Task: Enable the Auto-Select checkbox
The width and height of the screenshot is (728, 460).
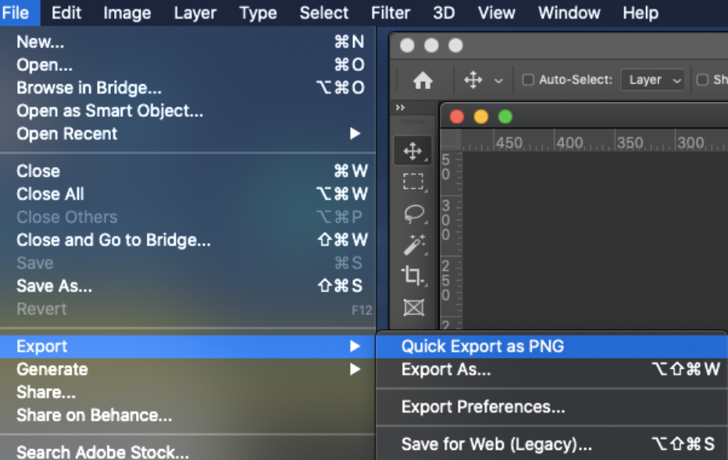Action: click(528, 80)
